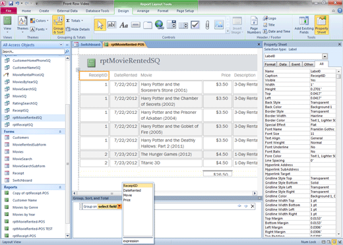Switch to the Create ribbon tab

coord(44,11)
